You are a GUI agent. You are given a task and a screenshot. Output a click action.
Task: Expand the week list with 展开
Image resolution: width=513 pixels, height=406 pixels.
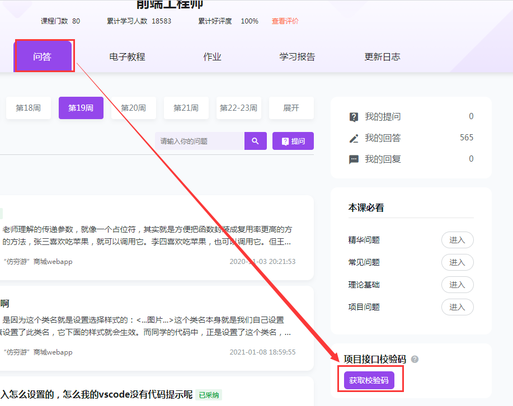coord(291,107)
